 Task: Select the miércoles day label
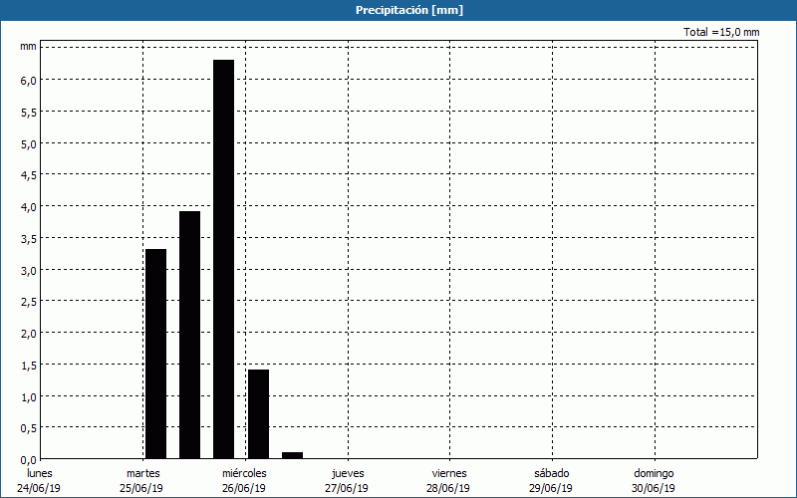coord(244,473)
